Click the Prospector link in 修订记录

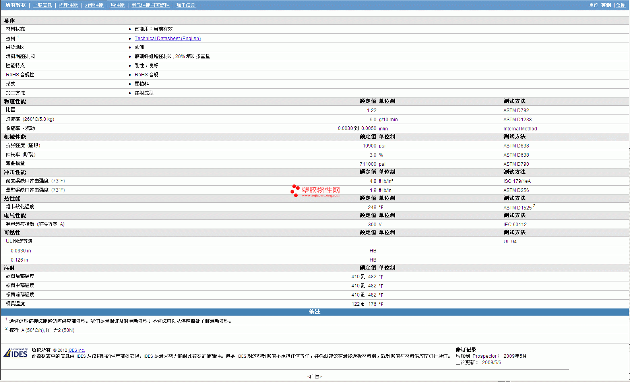485,356
